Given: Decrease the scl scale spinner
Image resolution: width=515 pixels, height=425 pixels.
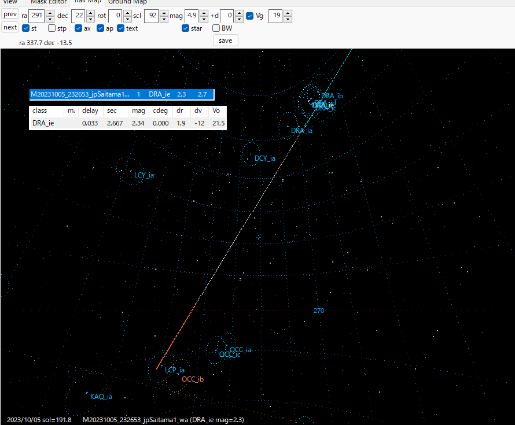Looking at the screenshot, I should [164, 19].
